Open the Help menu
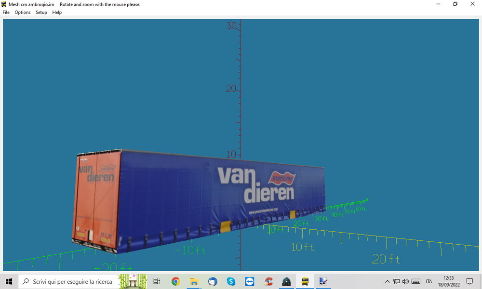Viewport: 482px width, 289px height. 57,13
